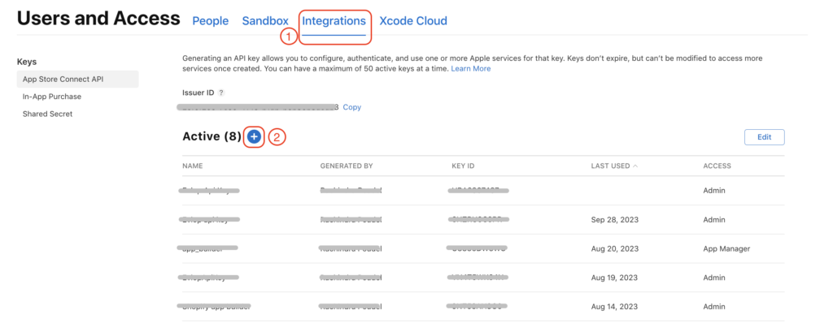Click the NAME column header
833x323 pixels.
tap(192, 166)
